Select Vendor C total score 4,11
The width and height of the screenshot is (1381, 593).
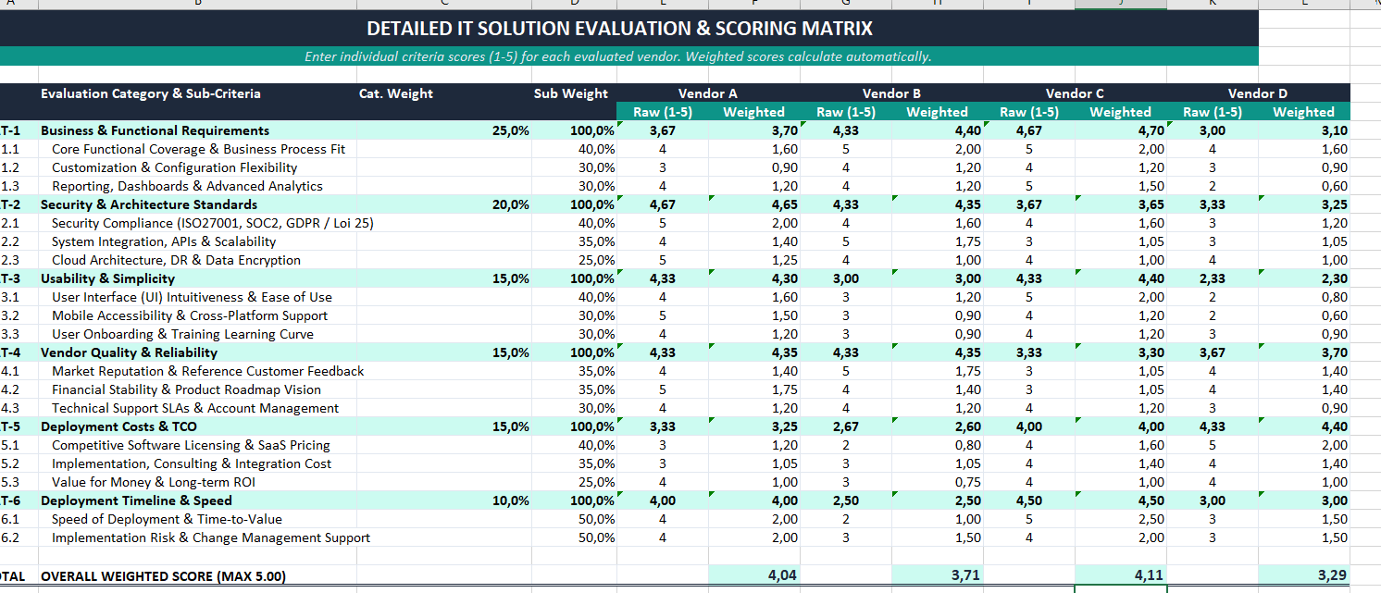[x=1121, y=574]
